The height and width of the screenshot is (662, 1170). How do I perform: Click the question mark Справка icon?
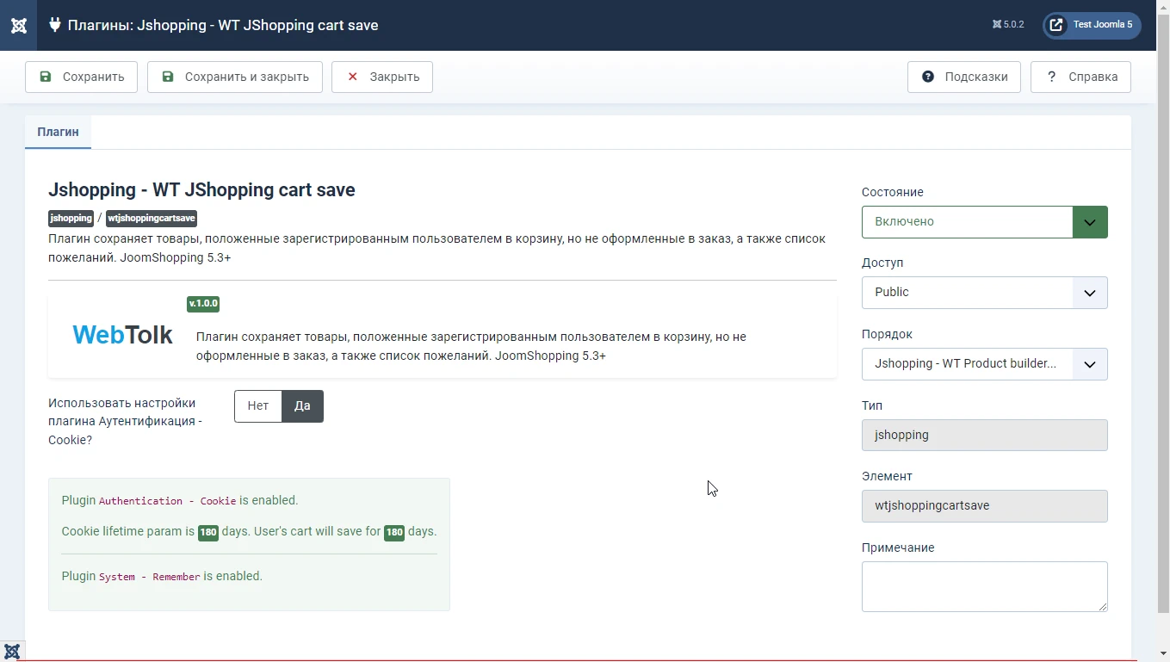coord(1051,77)
